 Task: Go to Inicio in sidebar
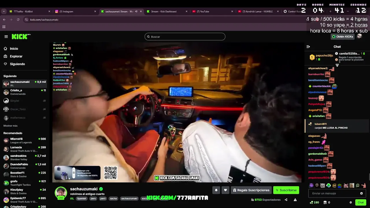[x=14, y=49]
